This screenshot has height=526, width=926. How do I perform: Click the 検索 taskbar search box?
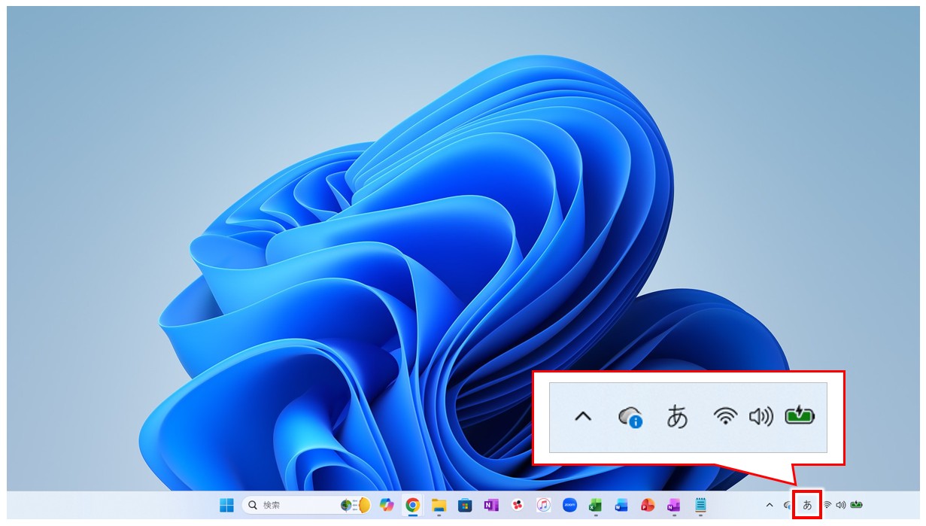pyautogui.click(x=308, y=505)
